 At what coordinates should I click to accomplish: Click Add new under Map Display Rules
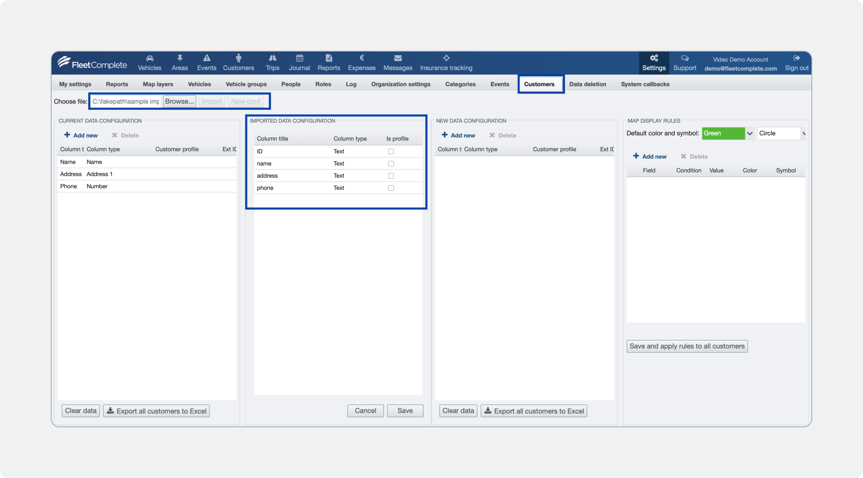click(650, 157)
